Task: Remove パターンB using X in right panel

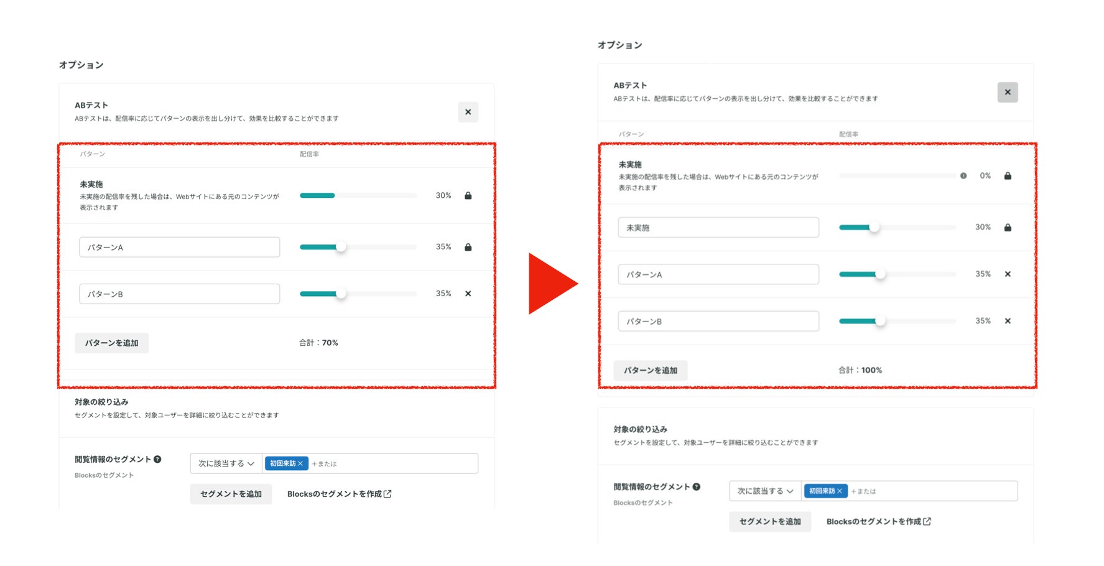Action: [x=1008, y=321]
